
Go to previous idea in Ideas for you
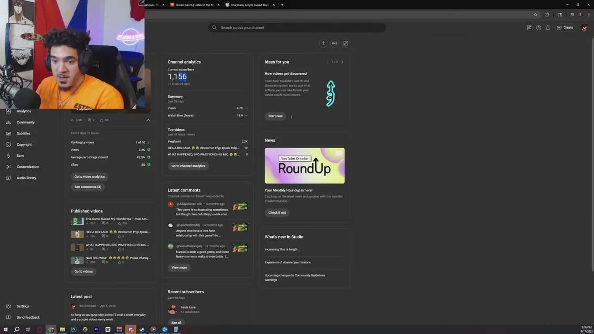coord(327,62)
